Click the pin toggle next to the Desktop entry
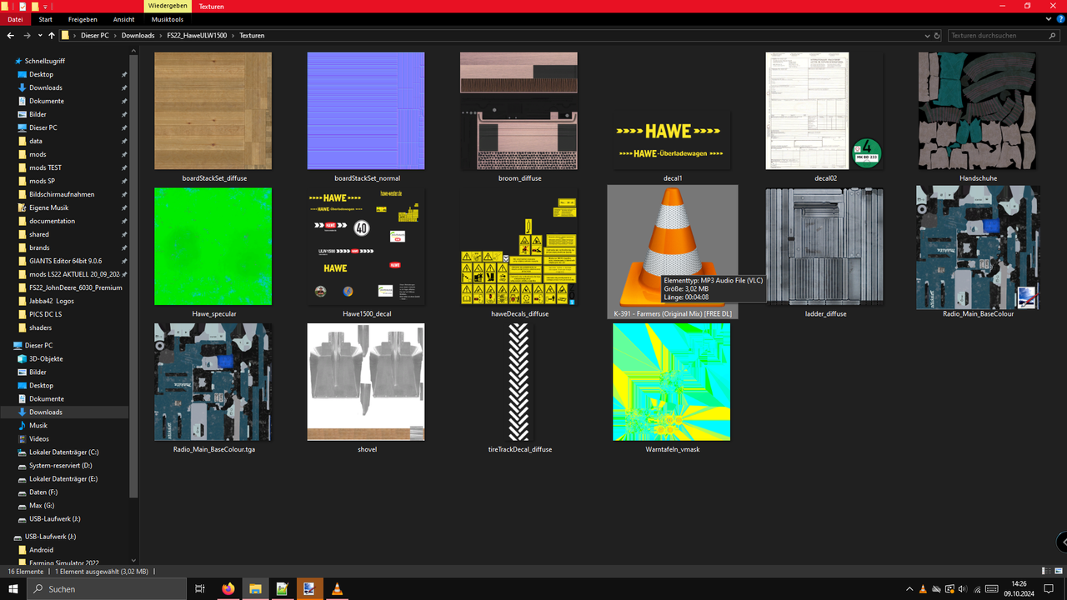The image size is (1067, 600). [x=124, y=74]
